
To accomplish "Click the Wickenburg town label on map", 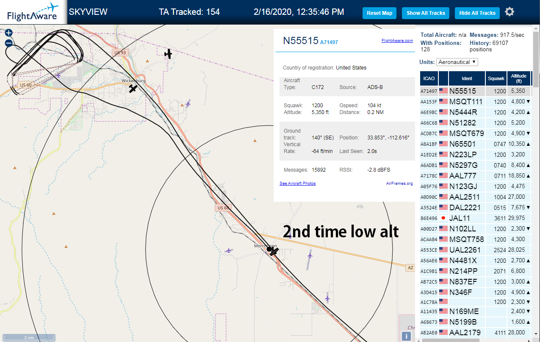I will 133,81.
